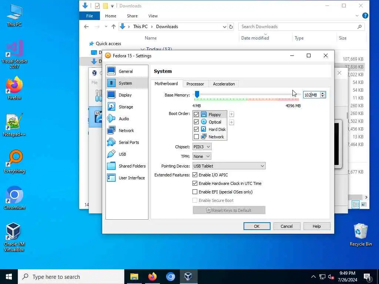This screenshot has height=284, width=379.
Task: Toggle Enable I/O APIC checkbox
Action: (195, 175)
